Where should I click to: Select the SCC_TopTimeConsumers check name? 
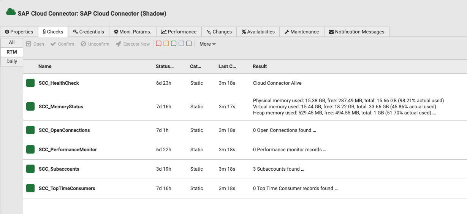[67, 189]
